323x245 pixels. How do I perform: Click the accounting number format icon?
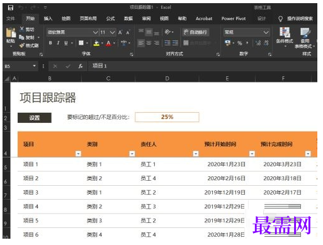[227, 43]
